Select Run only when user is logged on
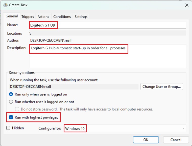This screenshot has height=146, width=192. tap(11, 94)
